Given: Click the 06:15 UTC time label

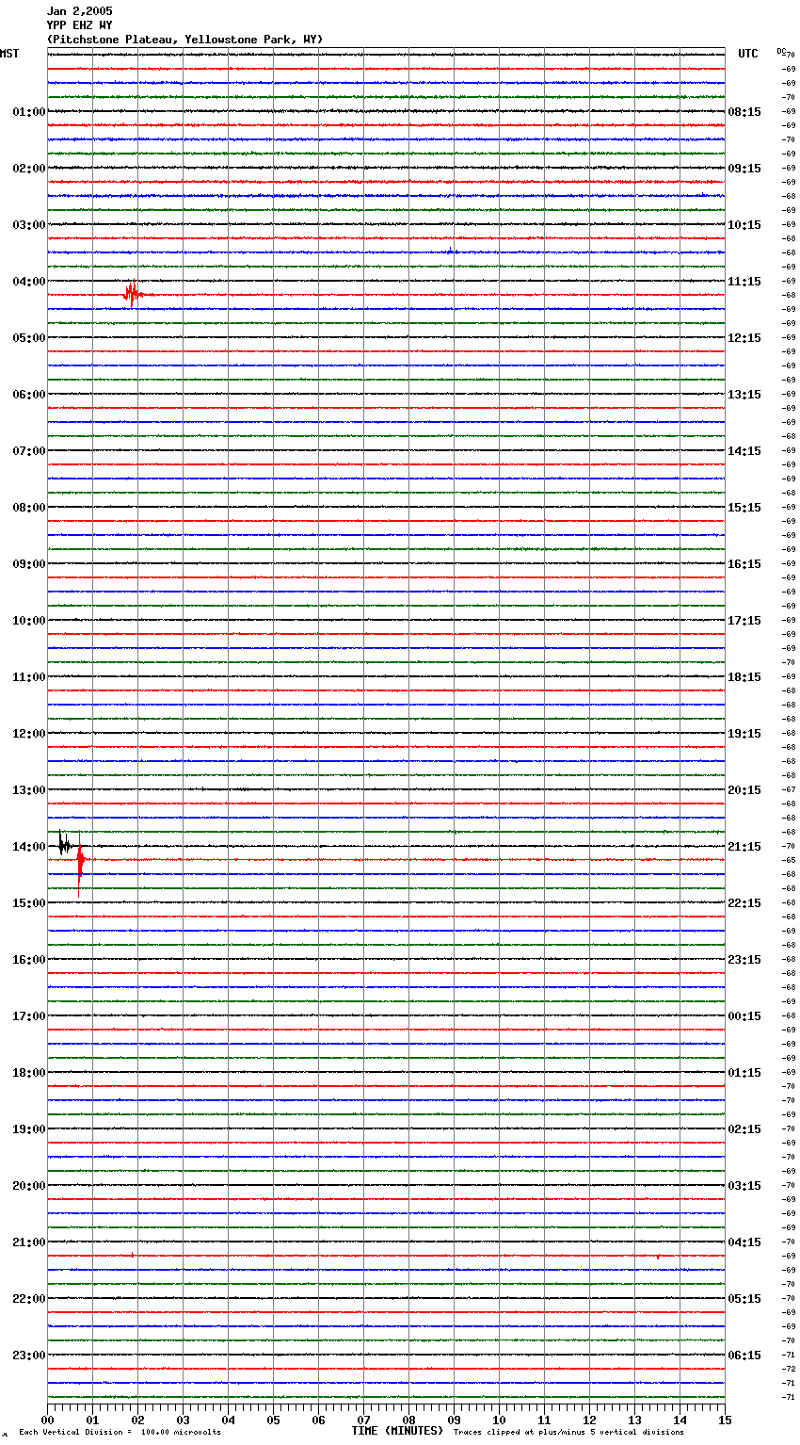Looking at the screenshot, I should [x=744, y=1356].
